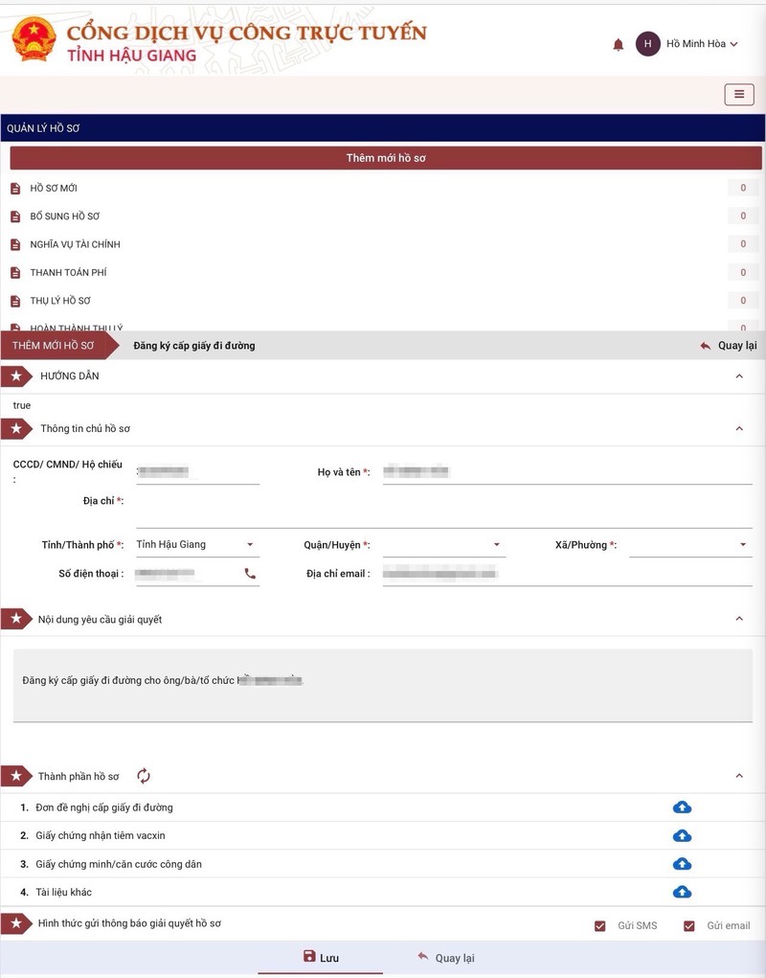Click upload icon for Đơn đề nghị cấp giấy đi đường
The image size is (766, 978).
[x=682, y=807]
